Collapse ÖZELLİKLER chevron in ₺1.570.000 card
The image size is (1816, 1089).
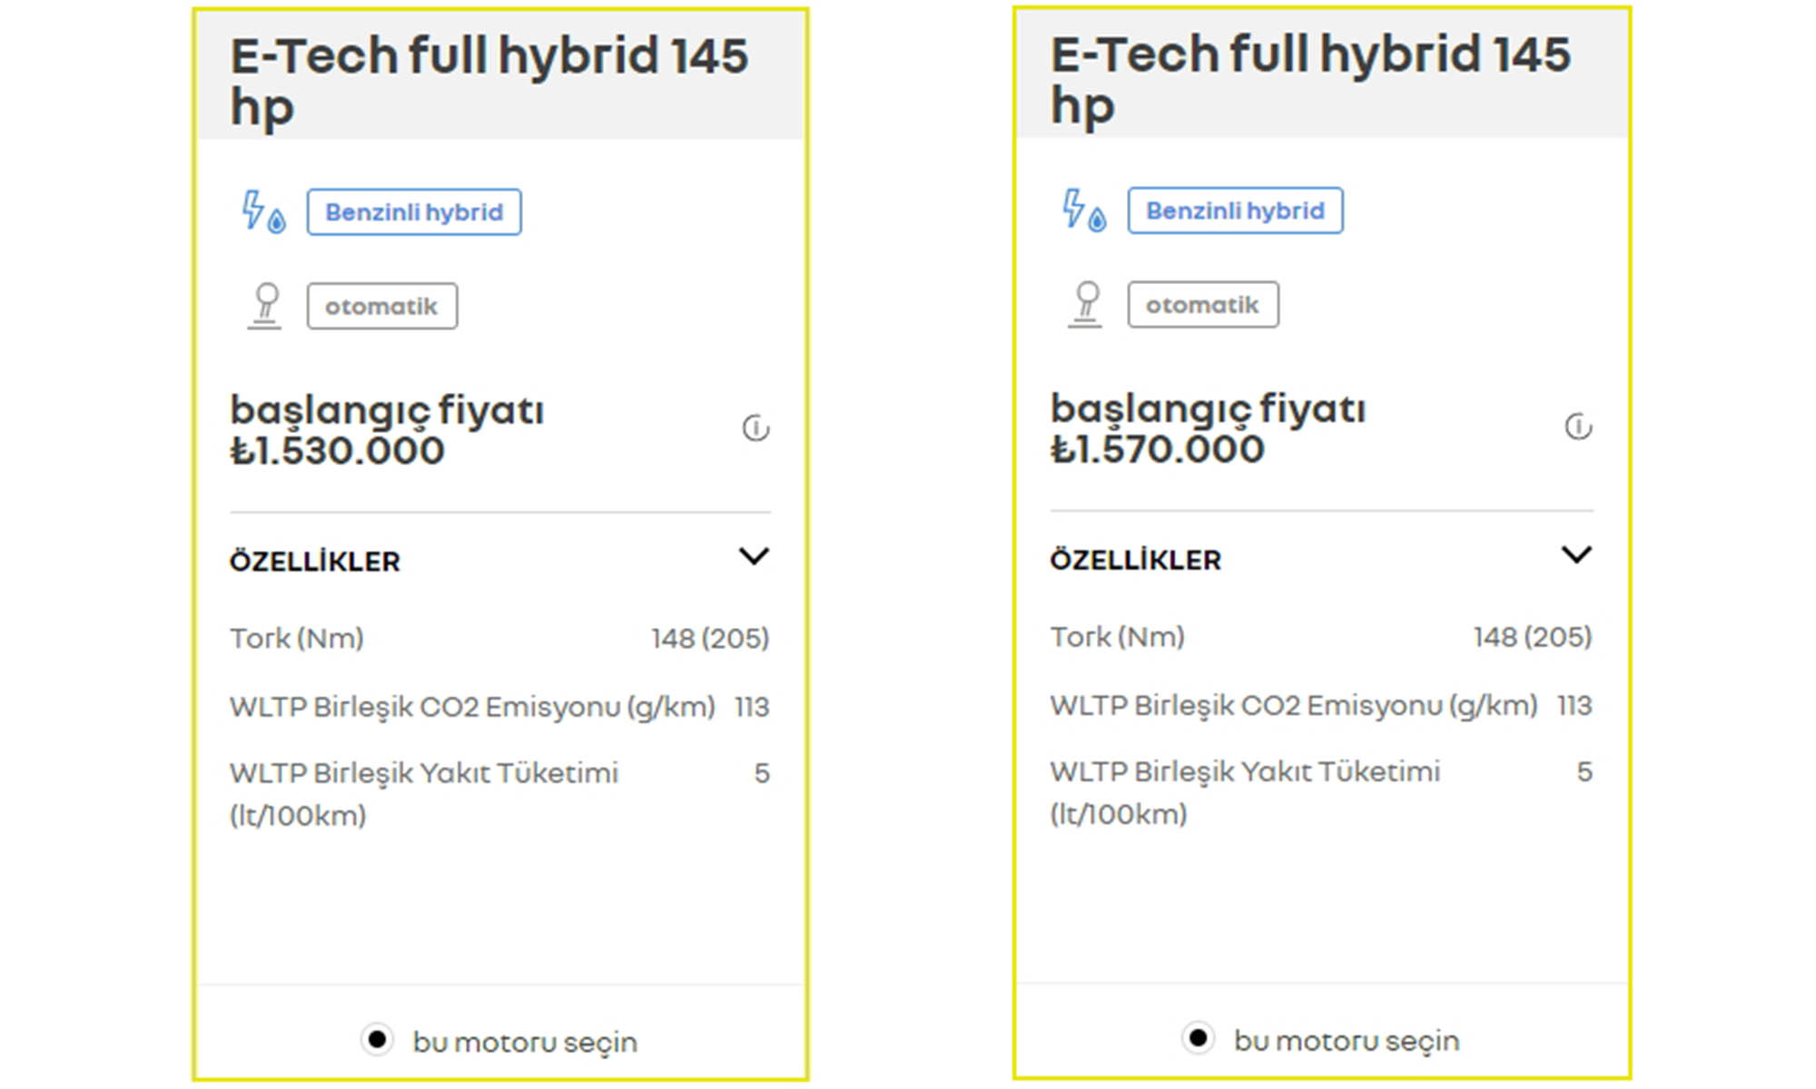tap(1576, 554)
